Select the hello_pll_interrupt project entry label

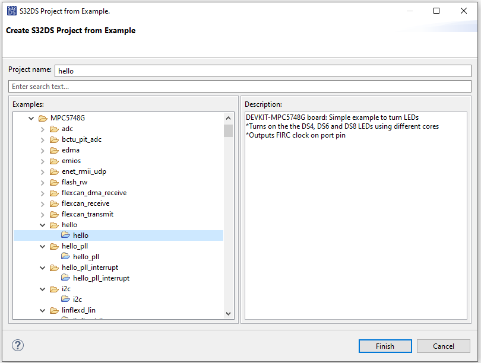pyautogui.click(x=101, y=278)
